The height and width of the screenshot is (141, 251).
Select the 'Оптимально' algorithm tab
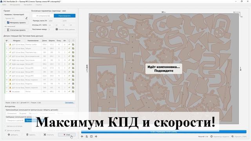[12, 113]
